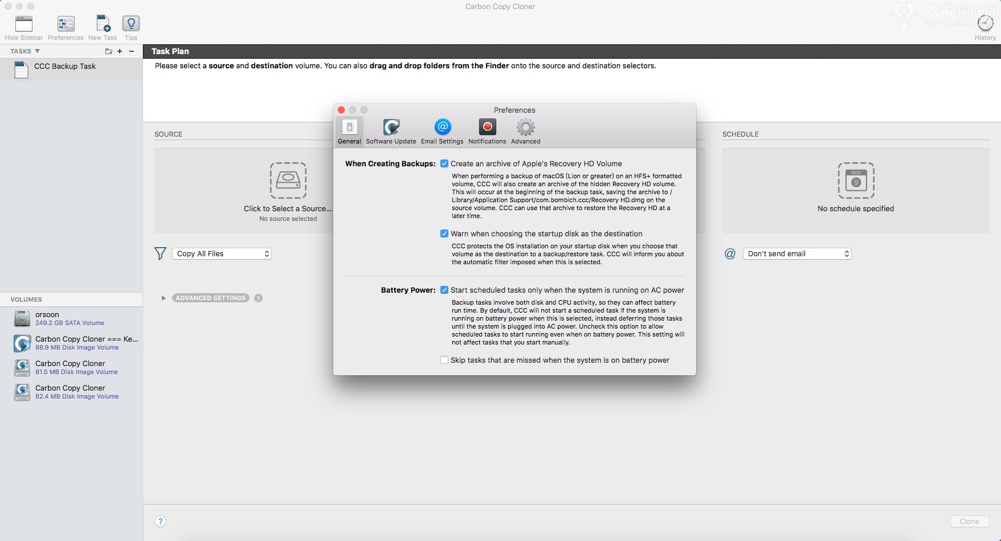This screenshot has height=541, width=1001.
Task: Open the History clock icon
Action: (x=985, y=23)
